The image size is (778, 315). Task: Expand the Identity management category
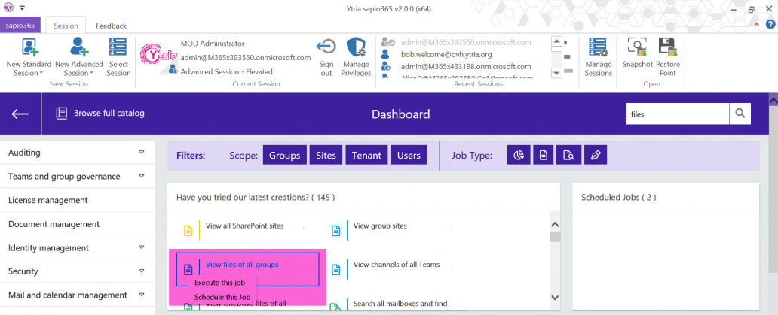point(142,247)
